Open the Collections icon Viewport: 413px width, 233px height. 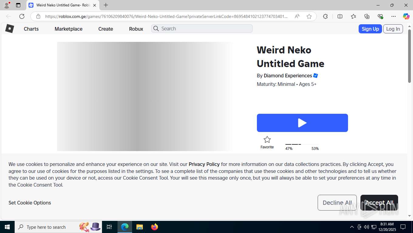(x=367, y=16)
